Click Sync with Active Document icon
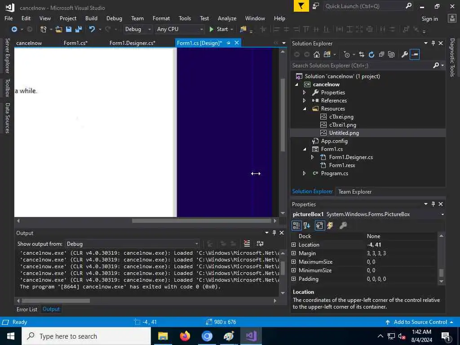This screenshot has width=460, height=345. (362, 54)
